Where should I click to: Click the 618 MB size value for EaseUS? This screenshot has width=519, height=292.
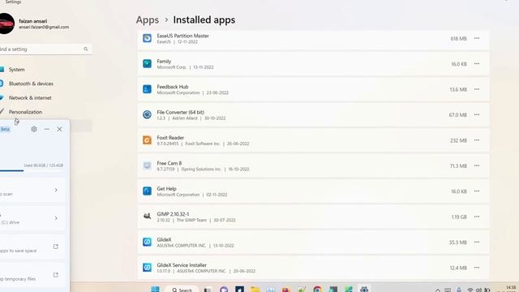click(458, 38)
